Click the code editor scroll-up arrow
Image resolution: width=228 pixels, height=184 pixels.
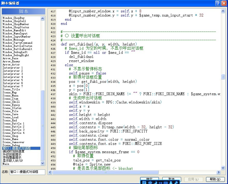[223, 11]
